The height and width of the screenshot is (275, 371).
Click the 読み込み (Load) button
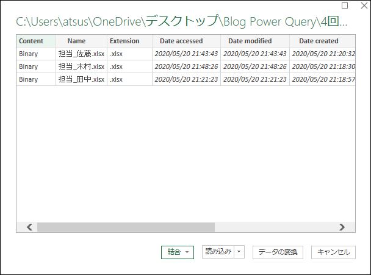tap(218, 252)
